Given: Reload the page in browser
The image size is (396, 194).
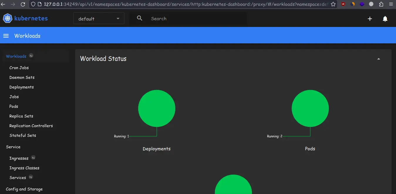Looking at the screenshot, I should pyautogui.click(x=23, y=4).
